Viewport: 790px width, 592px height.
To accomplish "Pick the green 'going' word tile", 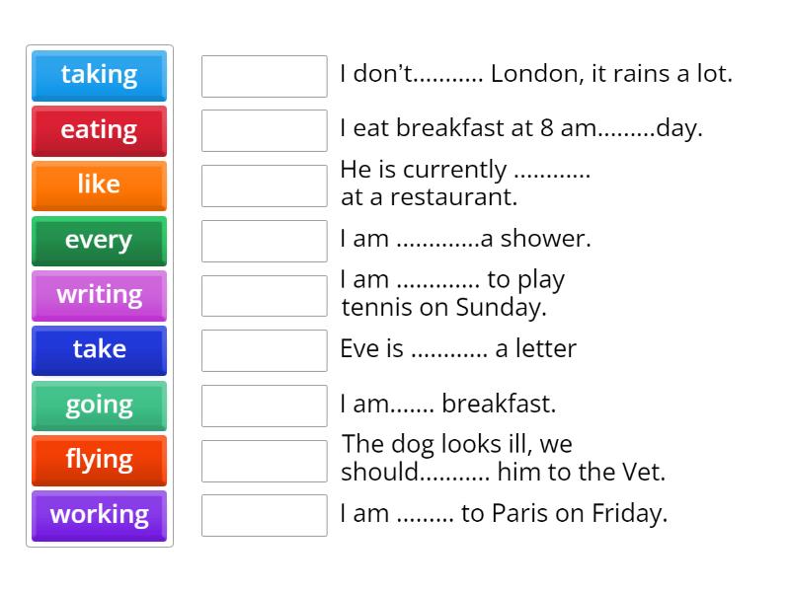I will (99, 405).
